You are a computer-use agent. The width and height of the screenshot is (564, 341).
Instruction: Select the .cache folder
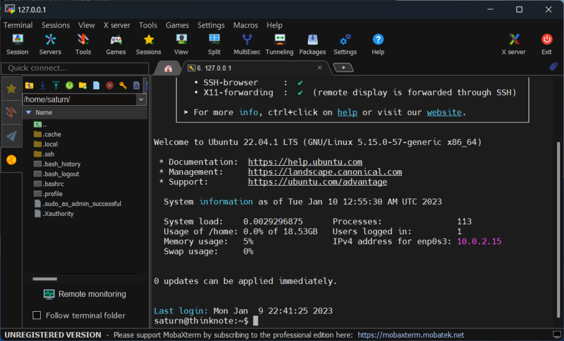pyautogui.click(x=47, y=134)
